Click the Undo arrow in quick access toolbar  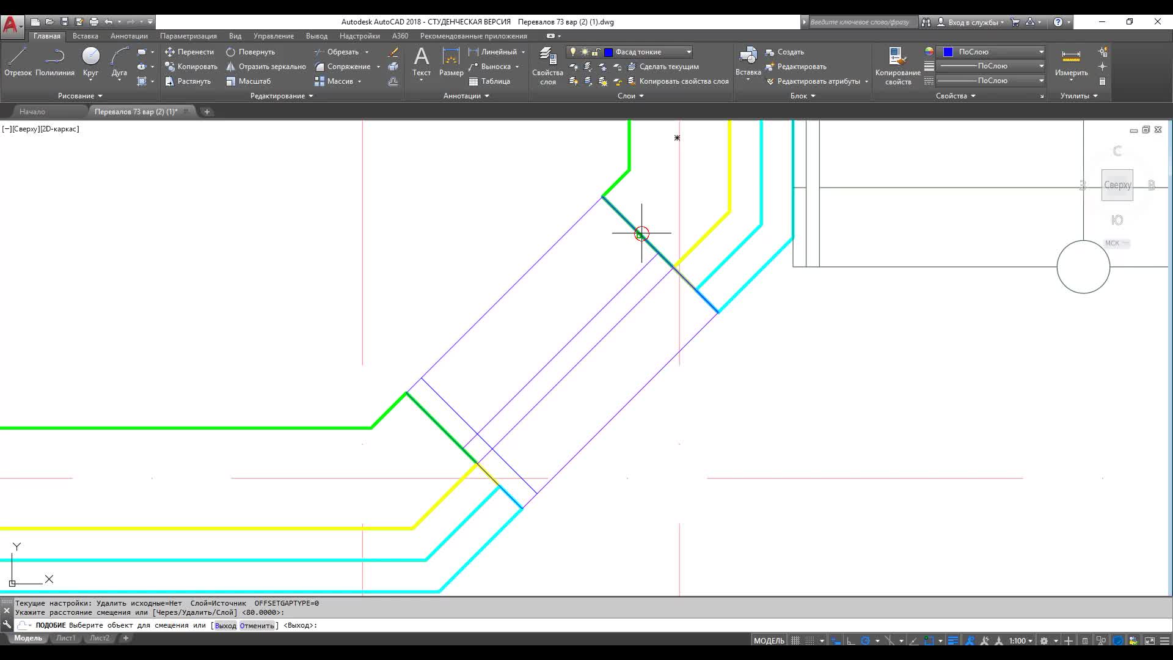click(109, 22)
